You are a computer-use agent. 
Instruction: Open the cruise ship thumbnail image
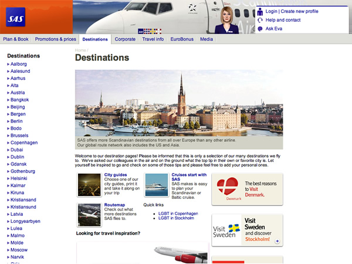pos(157,185)
